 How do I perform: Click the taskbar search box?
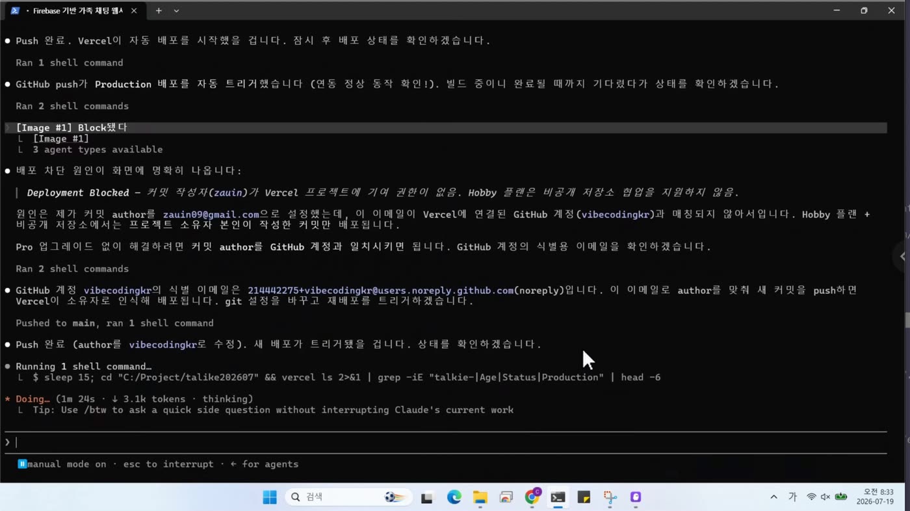tap(348, 497)
